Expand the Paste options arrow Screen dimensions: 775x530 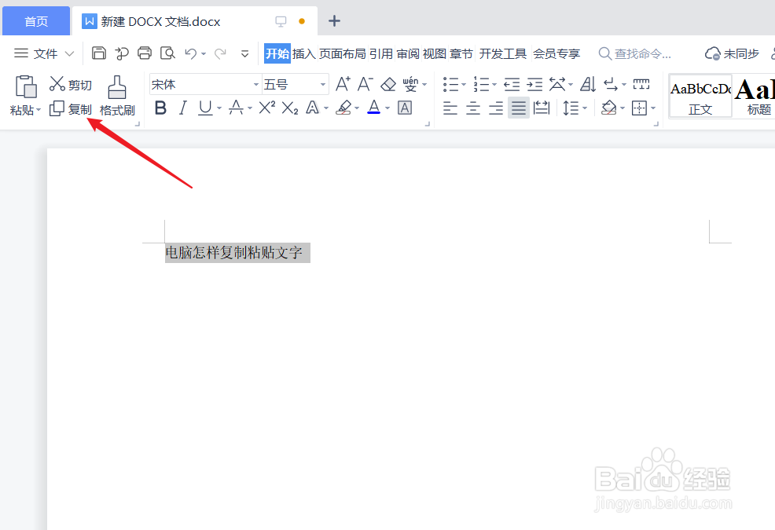(x=39, y=109)
